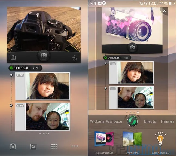Open the girl photo thumbnail on left screen
This screenshot has width=177, height=156.
(43, 86)
